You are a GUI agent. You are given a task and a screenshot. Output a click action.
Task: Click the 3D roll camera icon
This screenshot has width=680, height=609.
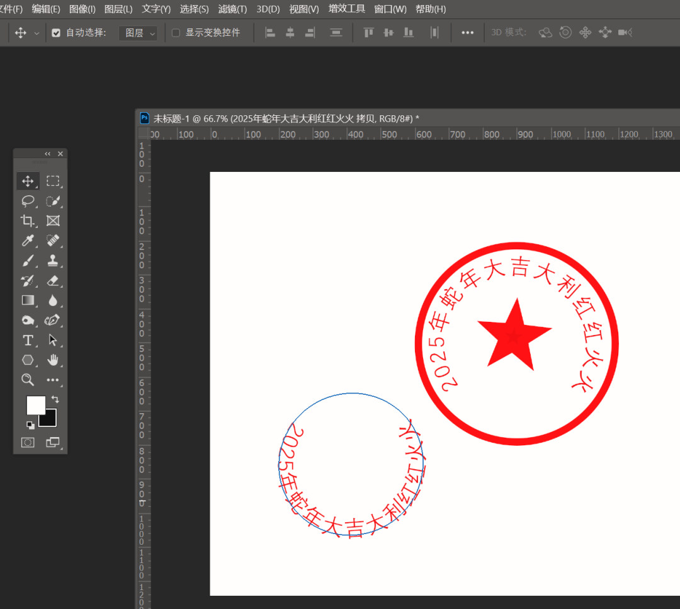[x=565, y=33]
